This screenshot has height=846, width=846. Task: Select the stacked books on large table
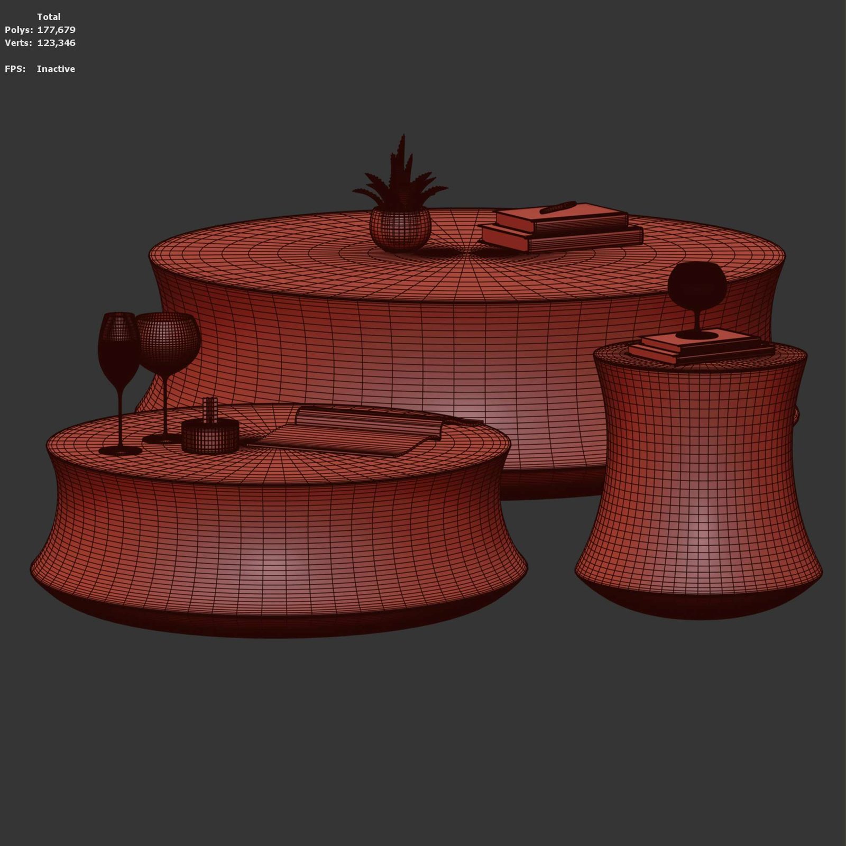coord(562,226)
